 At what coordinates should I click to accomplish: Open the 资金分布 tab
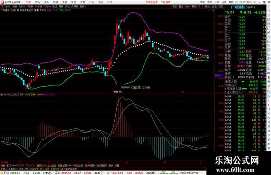click(23, 169)
